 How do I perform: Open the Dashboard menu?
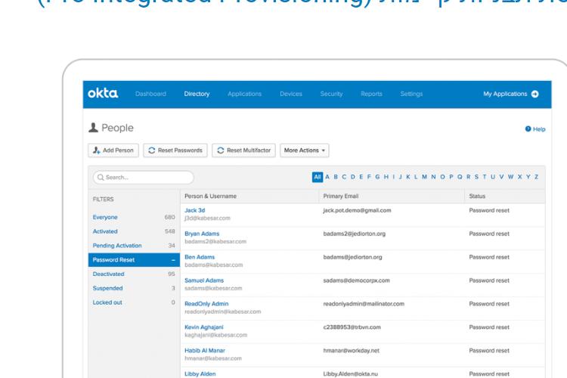point(150,94)
